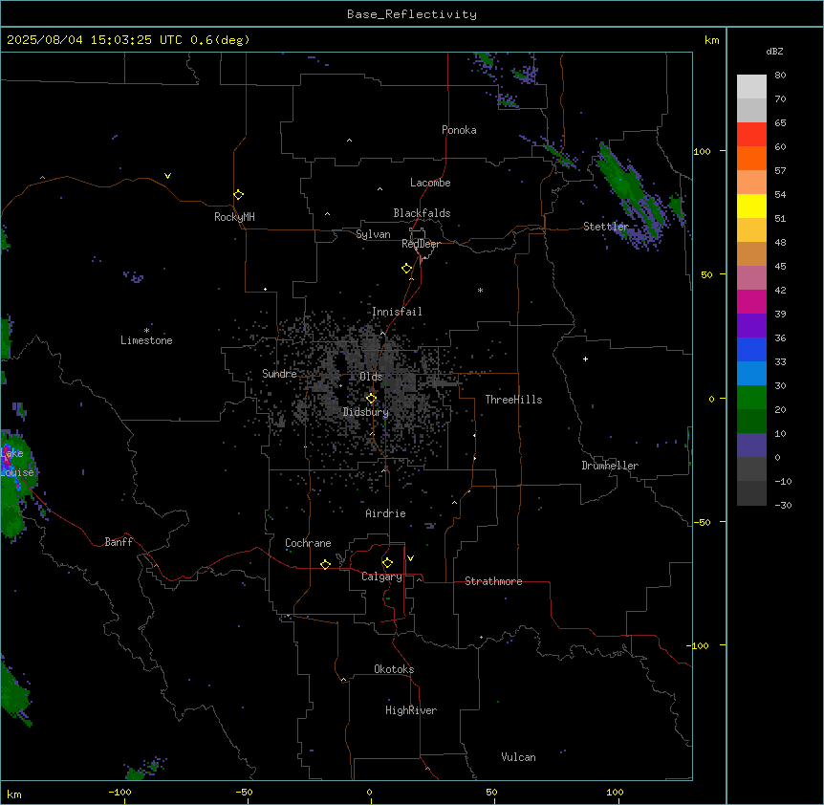Pick the bright yellow 54 dBZ legend color

click(x=751, y=206)
